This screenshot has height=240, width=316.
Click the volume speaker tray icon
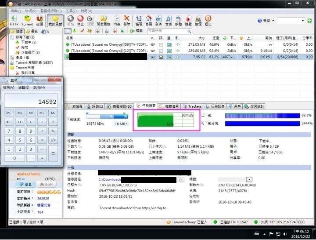click(285, 234)
